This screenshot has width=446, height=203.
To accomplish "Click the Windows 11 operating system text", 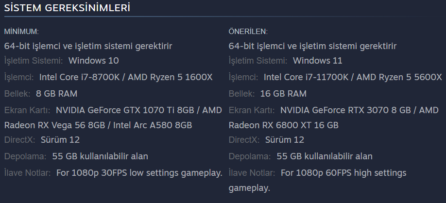I will click(x=317, y=61).
